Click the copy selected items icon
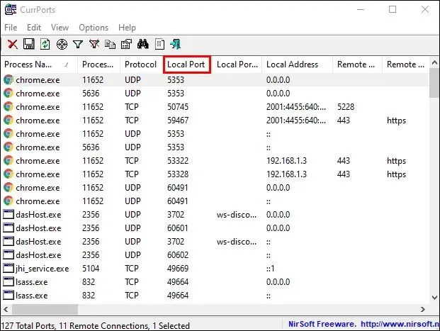This screenshot has width=440, height=331. (x=110, y=44)
